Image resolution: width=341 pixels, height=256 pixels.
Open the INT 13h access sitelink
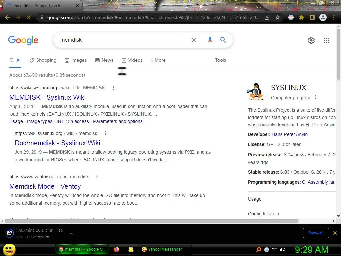pyautogui.click(x=73, y=121)
